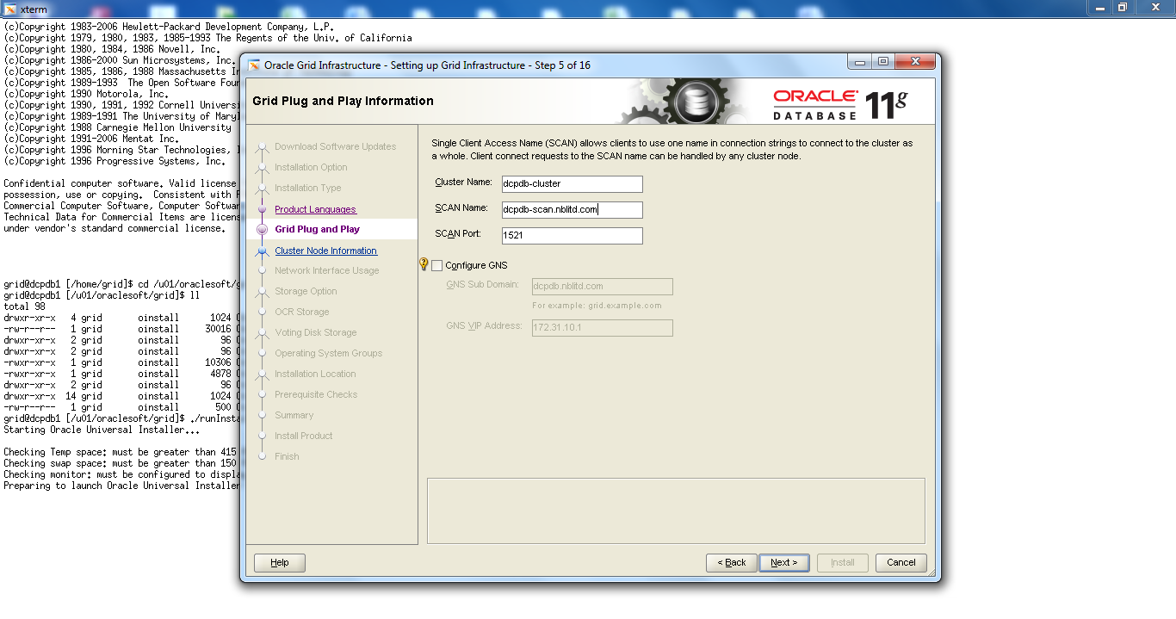Viewport: 1176px width, 619px height.
Task: Click the 'GNS VIP Address:' label
Action: coord(484,325)
